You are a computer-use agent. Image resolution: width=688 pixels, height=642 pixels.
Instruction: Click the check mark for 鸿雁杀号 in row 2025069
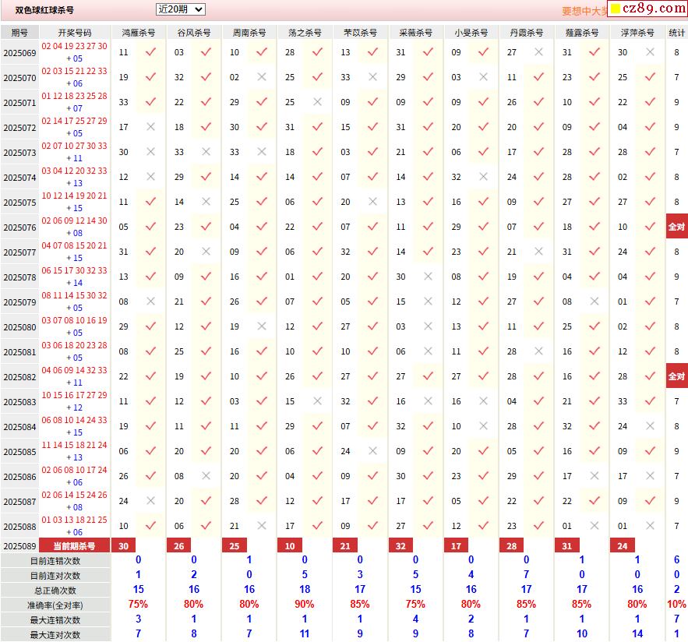150,51
